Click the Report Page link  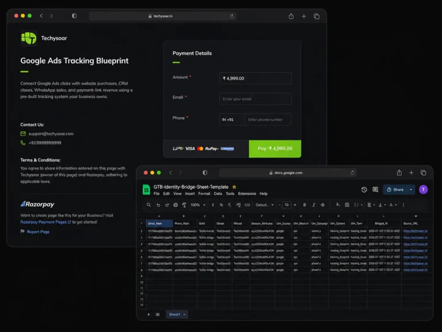click(x=38, y=232)
